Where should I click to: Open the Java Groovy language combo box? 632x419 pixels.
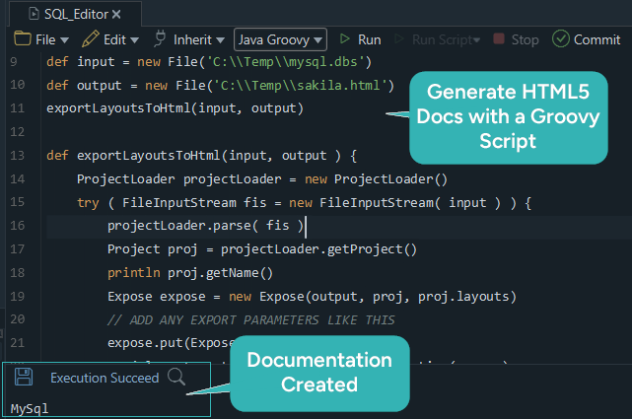click(x=280, y=39)
